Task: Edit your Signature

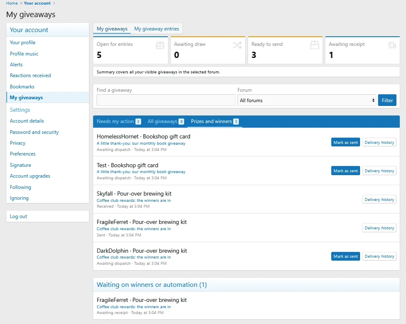Action: pos(48,165)
